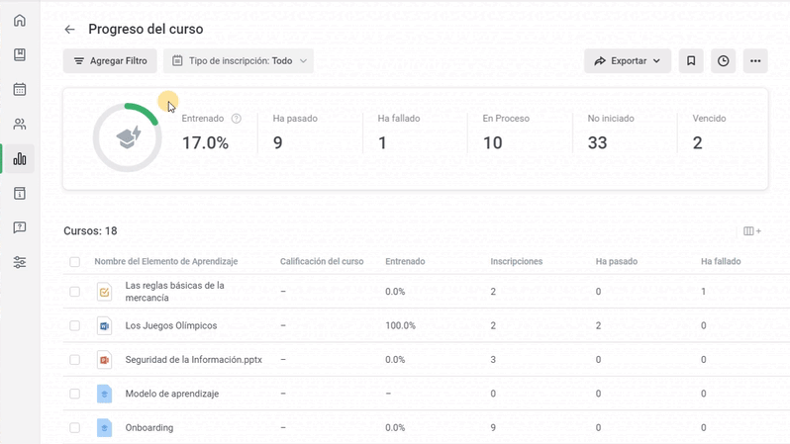Screen dimensions: 790x444
Task: Click the add columns icon
Action: 751,231
